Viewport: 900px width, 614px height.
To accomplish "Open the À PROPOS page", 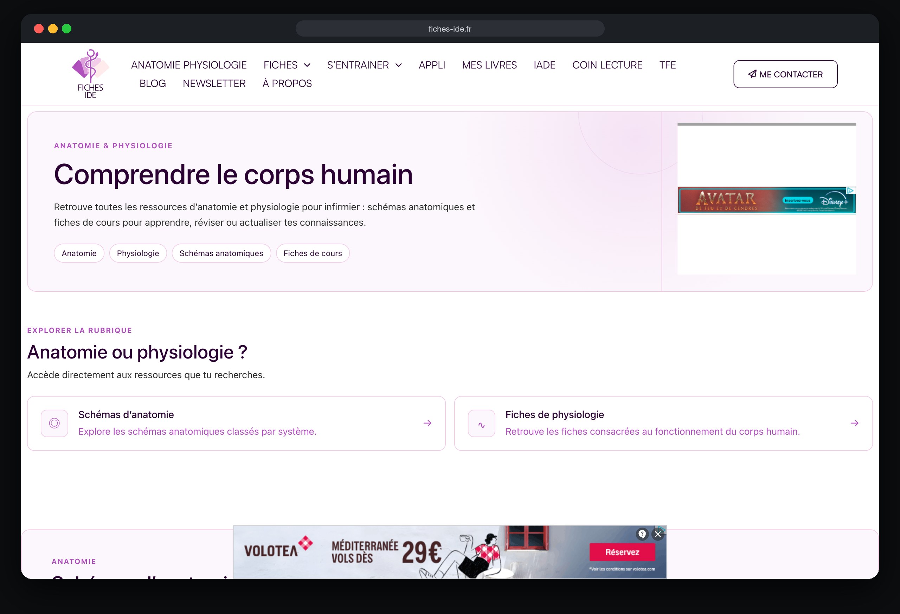I will point(287,83).
